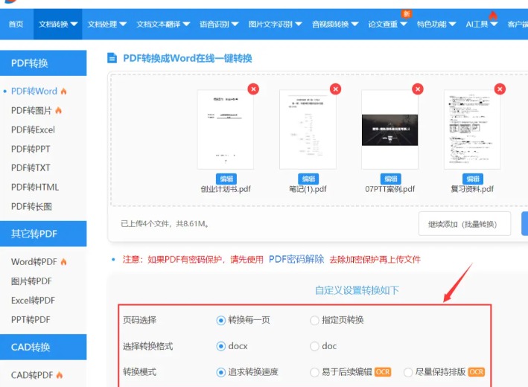
Task: Select 指定页转换 radio option
Action: (314, 320)
